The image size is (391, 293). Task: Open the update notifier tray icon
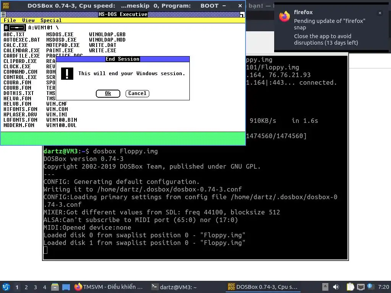point(370,287)
